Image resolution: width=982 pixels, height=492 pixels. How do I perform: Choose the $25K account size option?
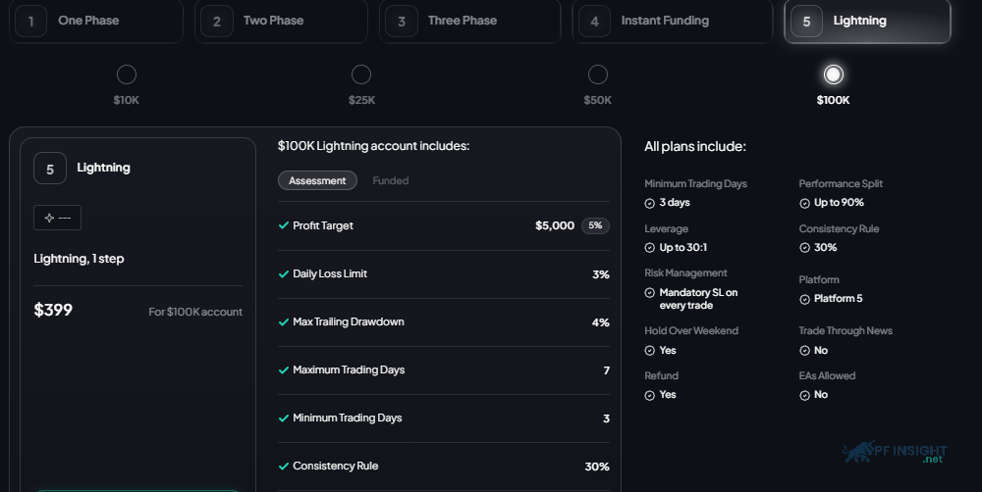pos(361,74)
